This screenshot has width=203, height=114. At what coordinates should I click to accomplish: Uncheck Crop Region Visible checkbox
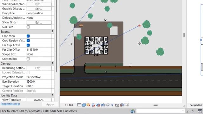[x=28, y=41]
